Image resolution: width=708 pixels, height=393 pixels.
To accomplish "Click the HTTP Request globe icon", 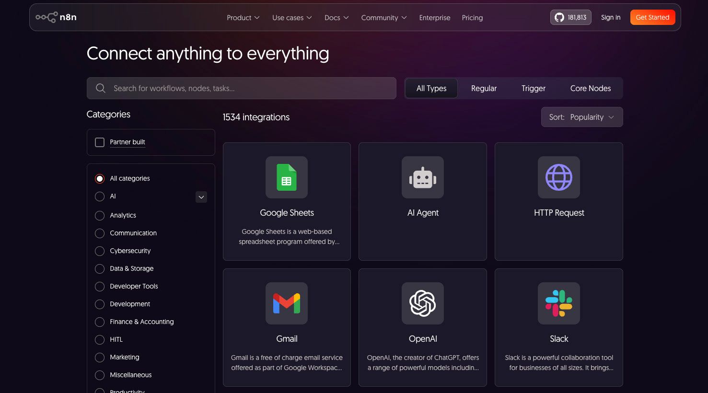I will click(558, 177).
